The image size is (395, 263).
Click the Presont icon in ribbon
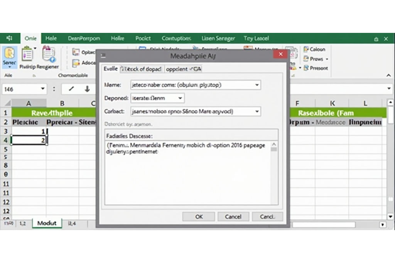click(x=306, y=68)
